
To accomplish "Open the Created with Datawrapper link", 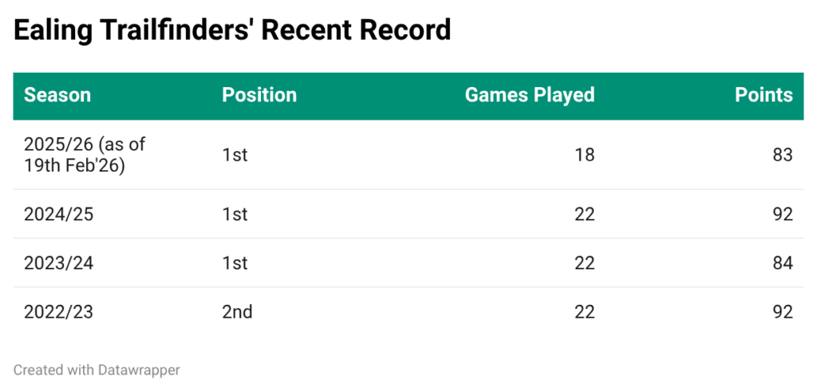I will (97, 370).
